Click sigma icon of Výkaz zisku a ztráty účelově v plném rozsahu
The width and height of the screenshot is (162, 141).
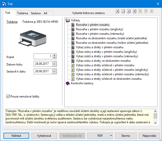[73, 65]
